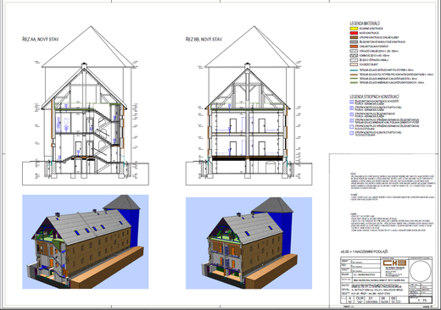Select the left 3D cutaway building view

[x=86, y=241]
